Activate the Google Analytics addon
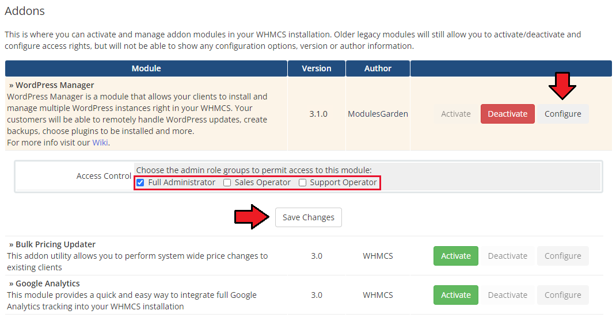 pyautogui.click(x=456, y=295)
